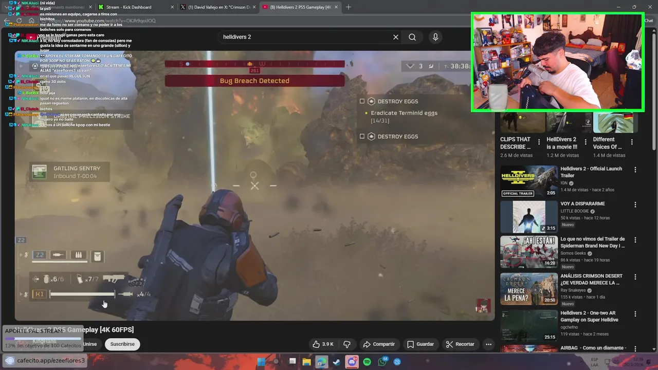
Task: Open the IGN channel link
Action: click(564, 183)
